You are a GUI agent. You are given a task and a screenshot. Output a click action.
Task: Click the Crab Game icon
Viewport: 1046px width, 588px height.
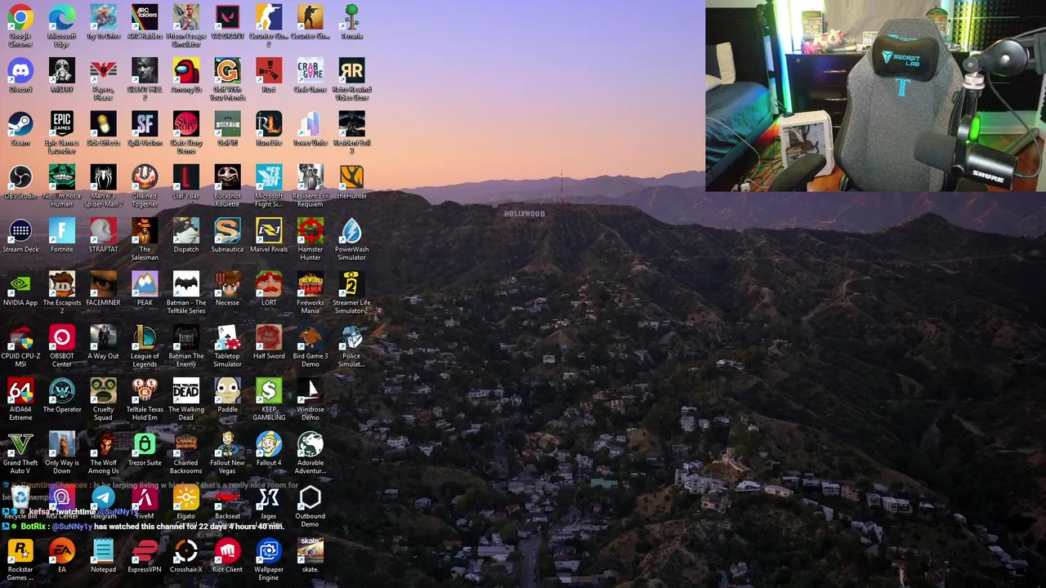coord(310,75)
